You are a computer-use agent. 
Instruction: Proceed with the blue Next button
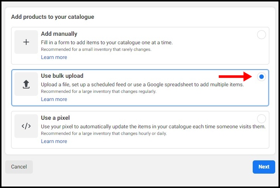coord(264,167)
